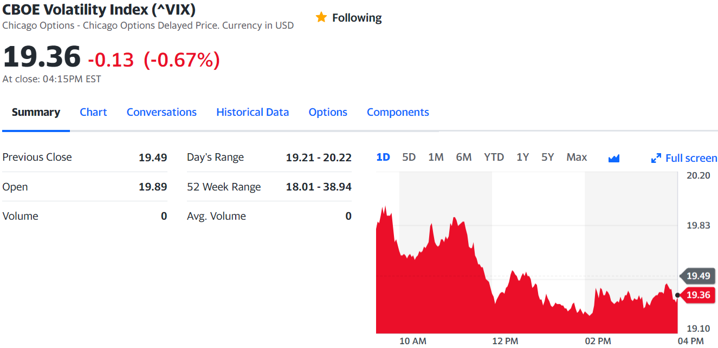The image size is (718, 348).
Task: Click the 52 Week Range label
Action: (x=224, y=187)
